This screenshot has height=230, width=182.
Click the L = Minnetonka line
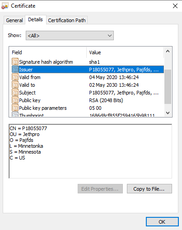pos(26,146)
